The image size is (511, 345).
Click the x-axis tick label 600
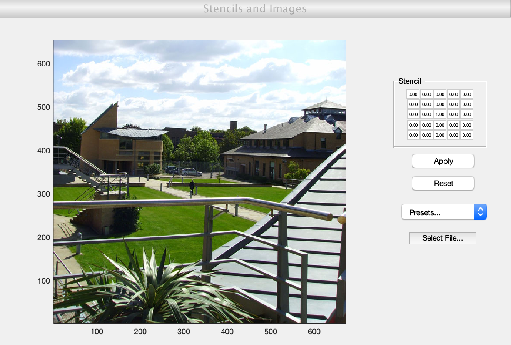(x=314, y=332)
